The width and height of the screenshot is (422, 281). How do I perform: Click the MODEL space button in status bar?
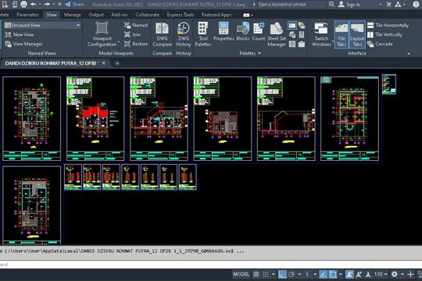241,274
